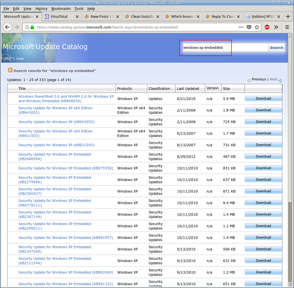Sort results by Products column
Image resolution: width=294 pixels, height=288 pixels.
125,89
